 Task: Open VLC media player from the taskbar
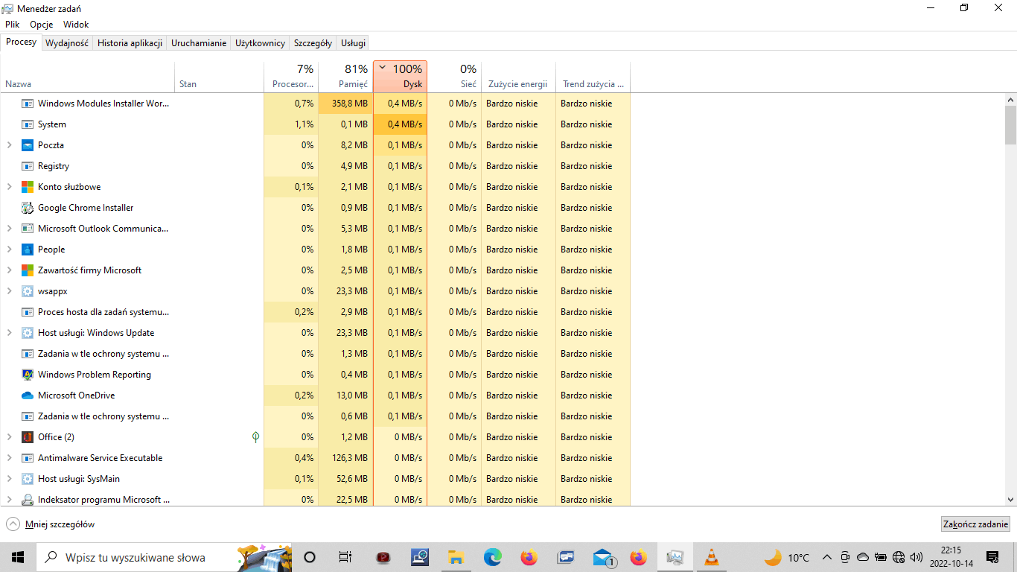tap(712, 557)
